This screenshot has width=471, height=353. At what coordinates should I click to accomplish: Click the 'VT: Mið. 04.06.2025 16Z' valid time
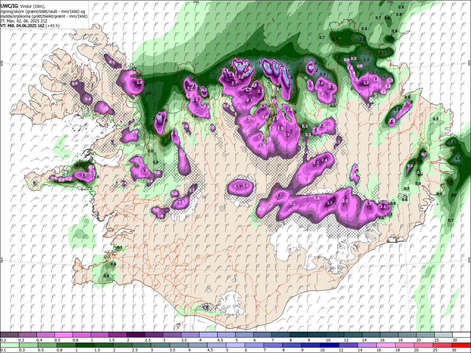point(22,26)
